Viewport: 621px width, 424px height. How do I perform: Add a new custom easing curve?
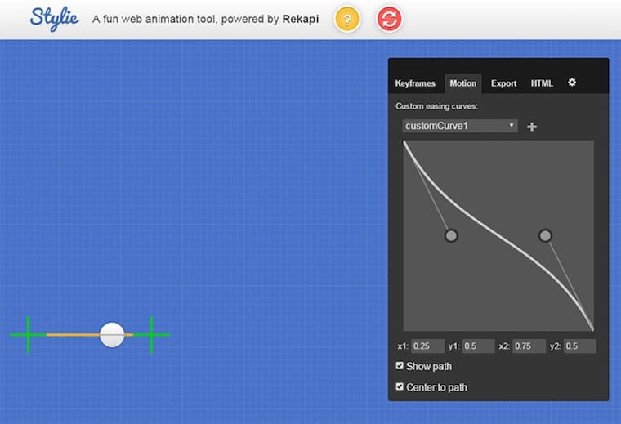[532, 127]
